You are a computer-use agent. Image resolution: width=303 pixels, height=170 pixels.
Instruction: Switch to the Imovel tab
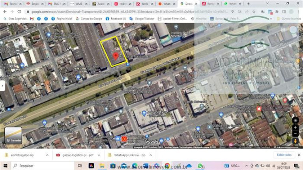click(123, 4)
